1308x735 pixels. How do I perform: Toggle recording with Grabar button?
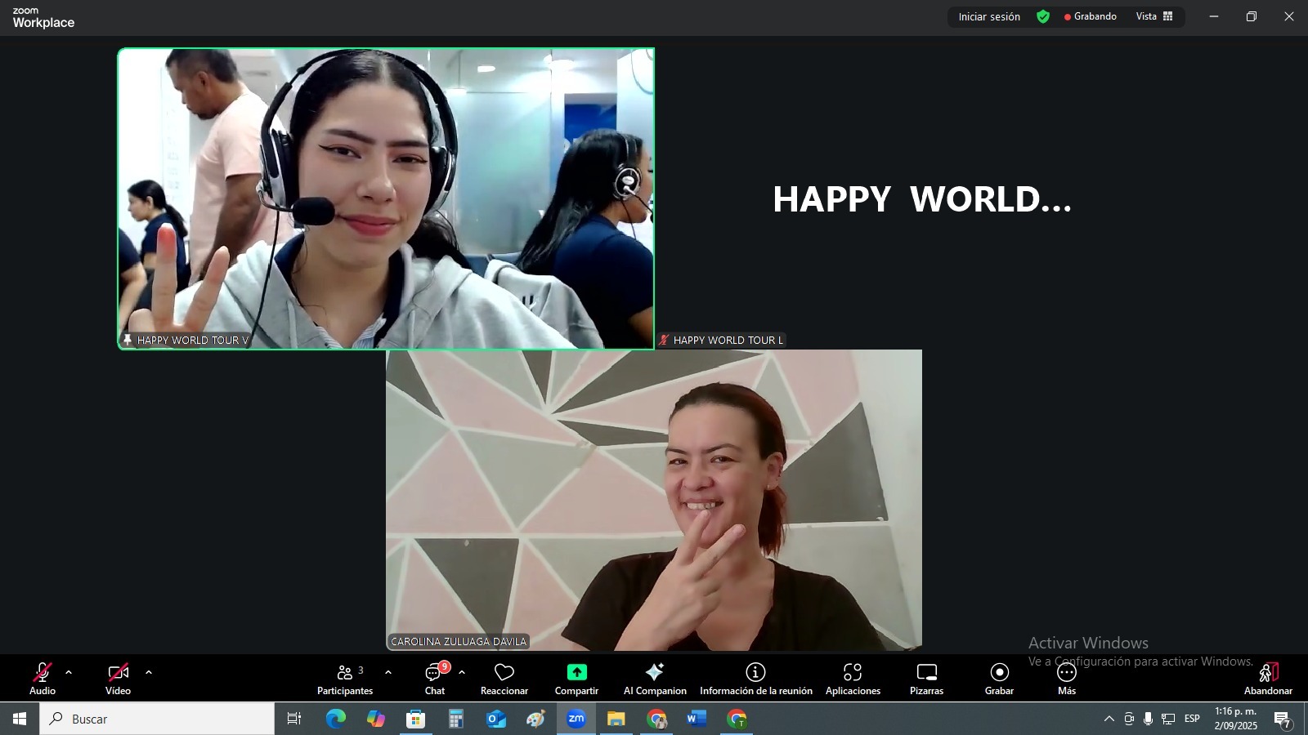[999, 672]
